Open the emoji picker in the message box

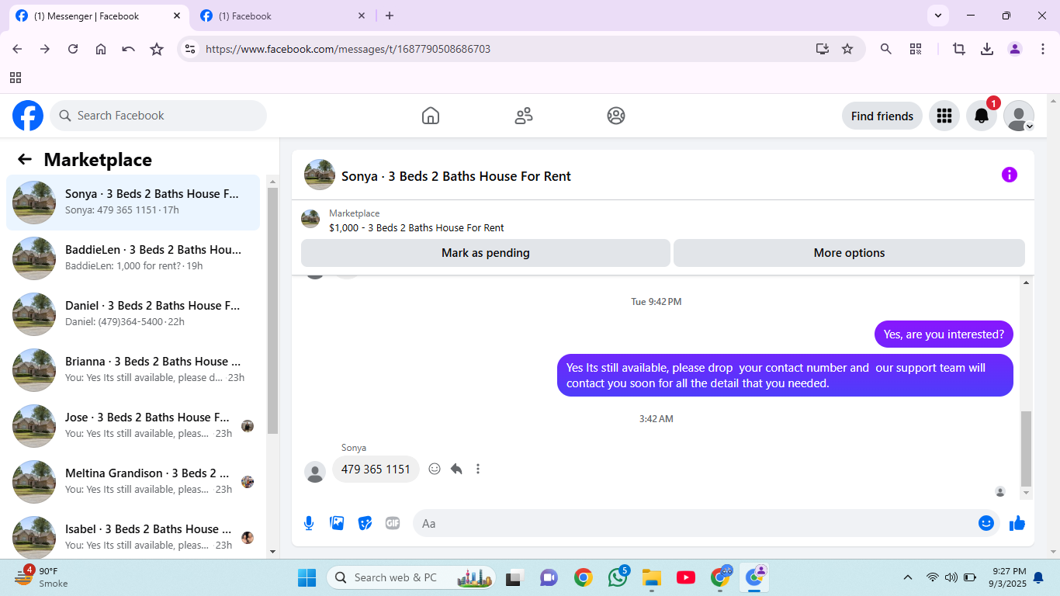[986, 523]
